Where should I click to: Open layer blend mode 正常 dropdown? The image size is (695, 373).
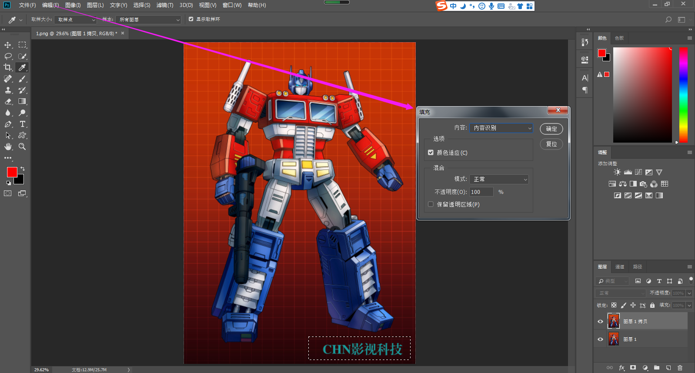click(x=621, y=293)
